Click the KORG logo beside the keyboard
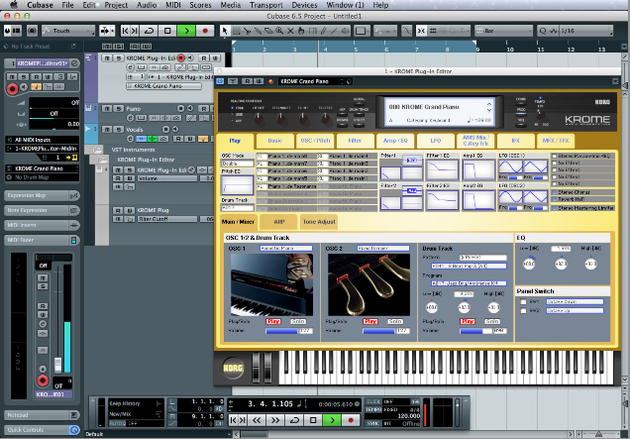630x439 pixels. (233, 368)
